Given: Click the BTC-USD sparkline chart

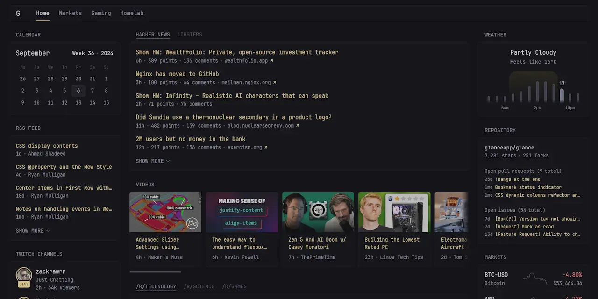Looking at the screenshot, I should (x=535, y=278).
